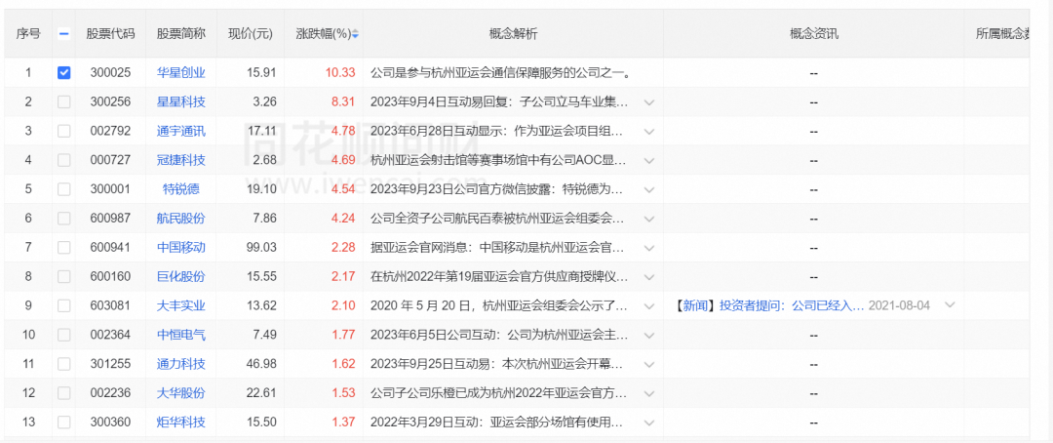
Task: Click change percentage 10.33
Action: point(340,72)
